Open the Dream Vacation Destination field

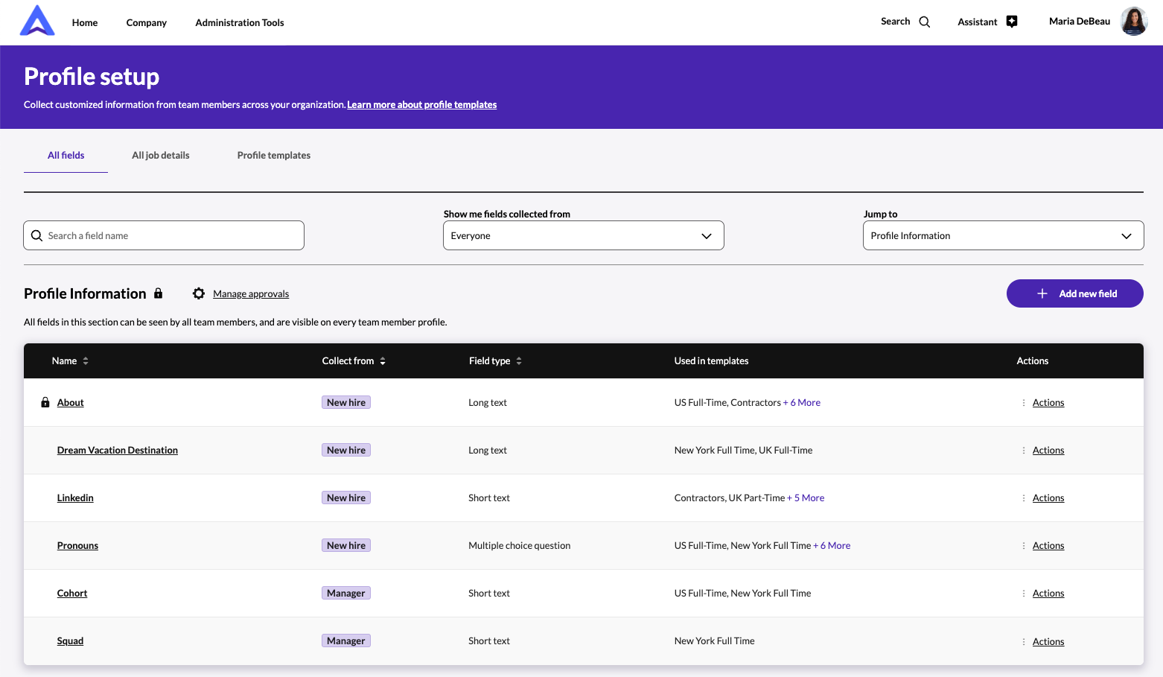[118, 450]
